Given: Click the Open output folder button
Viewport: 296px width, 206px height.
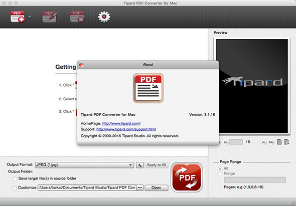Looking at the screenshot, I should [x=157, y=187].
